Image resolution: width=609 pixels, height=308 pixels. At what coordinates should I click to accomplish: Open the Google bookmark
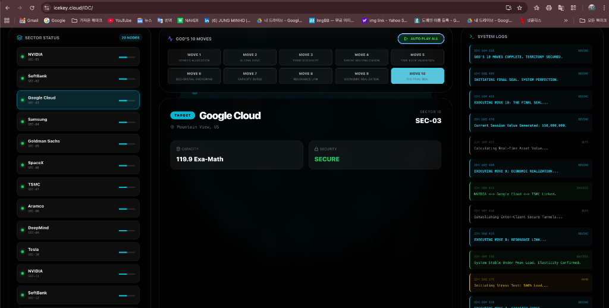coord(55,20)
